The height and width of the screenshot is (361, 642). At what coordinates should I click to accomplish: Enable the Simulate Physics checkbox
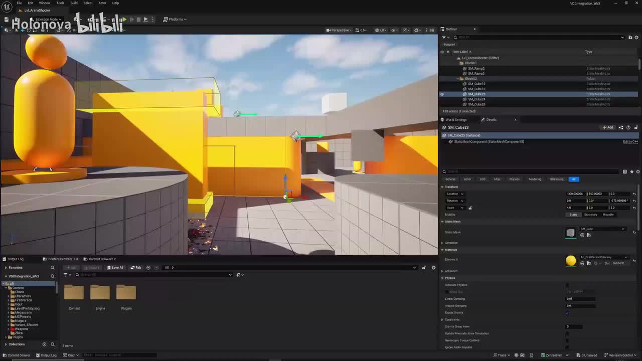[x=567, y=285]
